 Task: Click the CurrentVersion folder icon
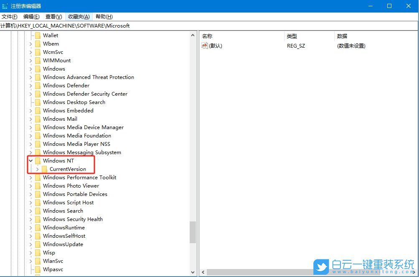(x=44, y=169)
